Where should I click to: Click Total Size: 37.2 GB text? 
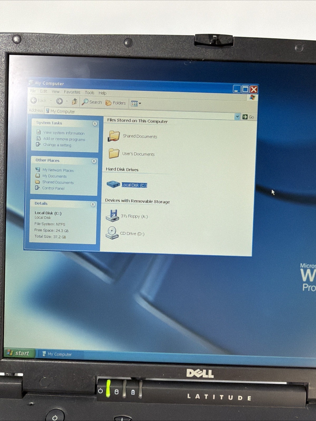tap(50, 236)
